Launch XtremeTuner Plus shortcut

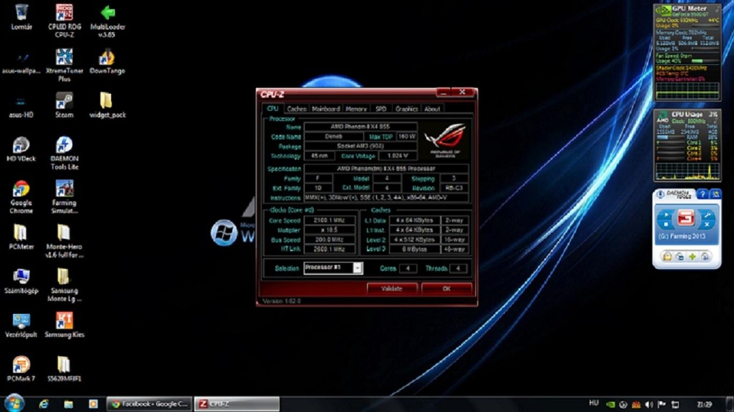point(64,65)
